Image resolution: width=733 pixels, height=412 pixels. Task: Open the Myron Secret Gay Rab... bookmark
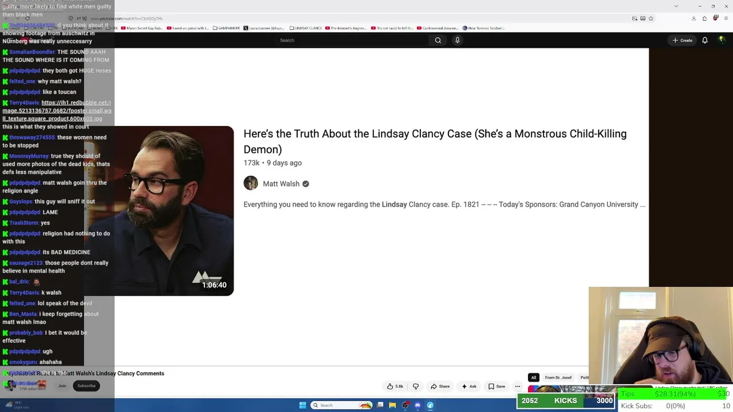click(x=141, y=28)
